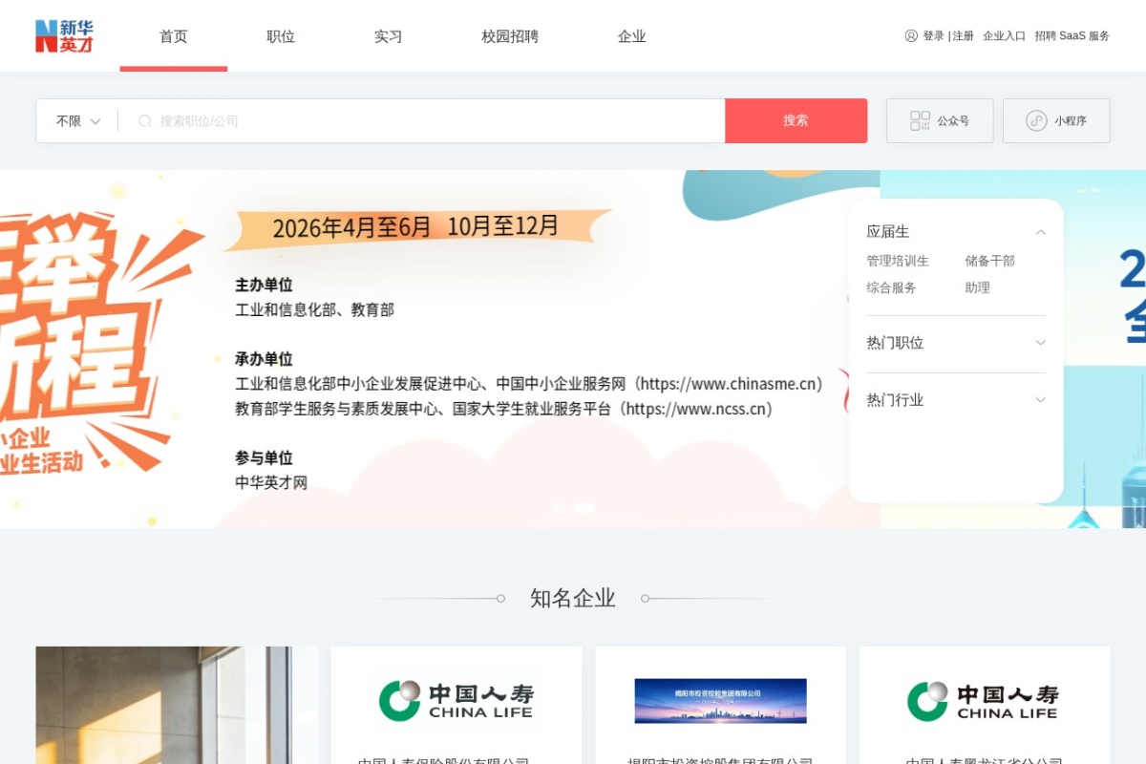
Task: Click the 公众号 button
Action: [x=940, y=121]
